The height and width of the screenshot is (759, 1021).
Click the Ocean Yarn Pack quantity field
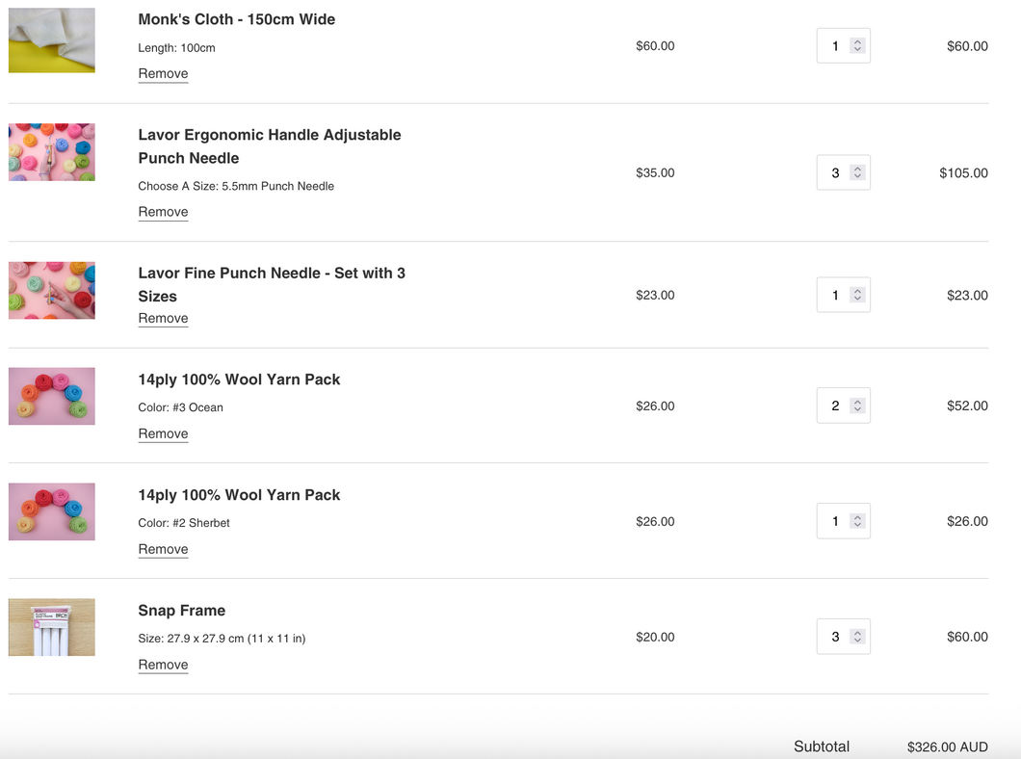843,406
